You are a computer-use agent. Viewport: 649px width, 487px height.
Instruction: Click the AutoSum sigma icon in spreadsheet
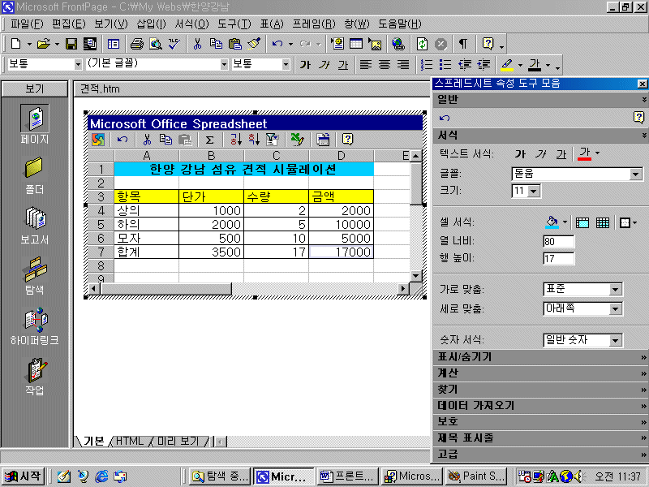pos(210,140)
